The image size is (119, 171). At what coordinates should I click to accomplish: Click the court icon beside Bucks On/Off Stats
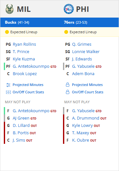pos(8,92)
